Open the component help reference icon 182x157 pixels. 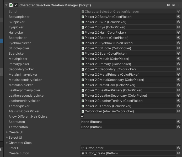point(168,5)
